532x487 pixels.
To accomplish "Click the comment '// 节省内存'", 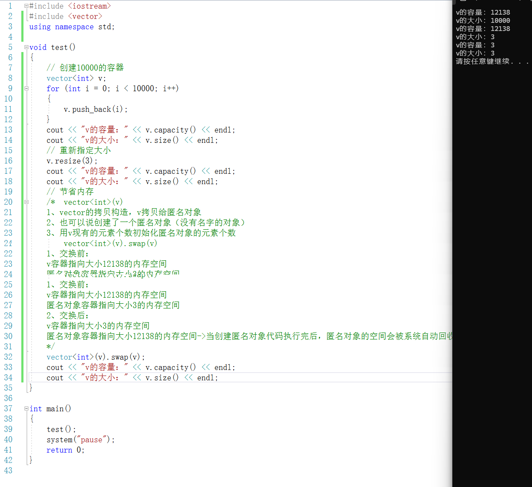I will point(70,192).
